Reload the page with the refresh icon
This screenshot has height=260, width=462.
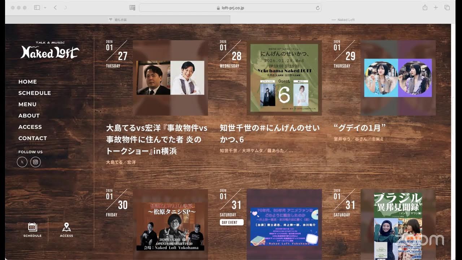point(318,8)
